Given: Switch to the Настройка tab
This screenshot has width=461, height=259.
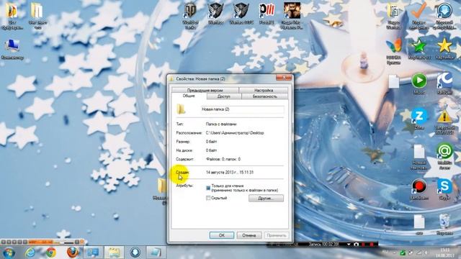Looking at the screenshot, I should point(264,90).
